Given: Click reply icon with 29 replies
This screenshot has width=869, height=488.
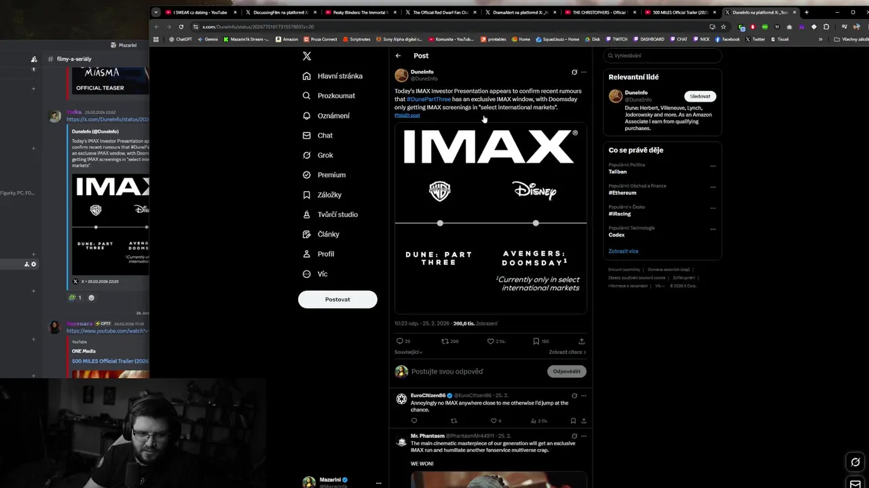Looking at the screenshot, I should tap(403, 341).
